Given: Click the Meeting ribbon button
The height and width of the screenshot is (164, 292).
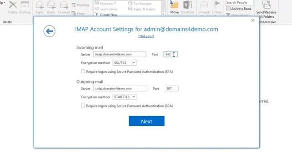Looking at the screenshot, I should (80, 5).
